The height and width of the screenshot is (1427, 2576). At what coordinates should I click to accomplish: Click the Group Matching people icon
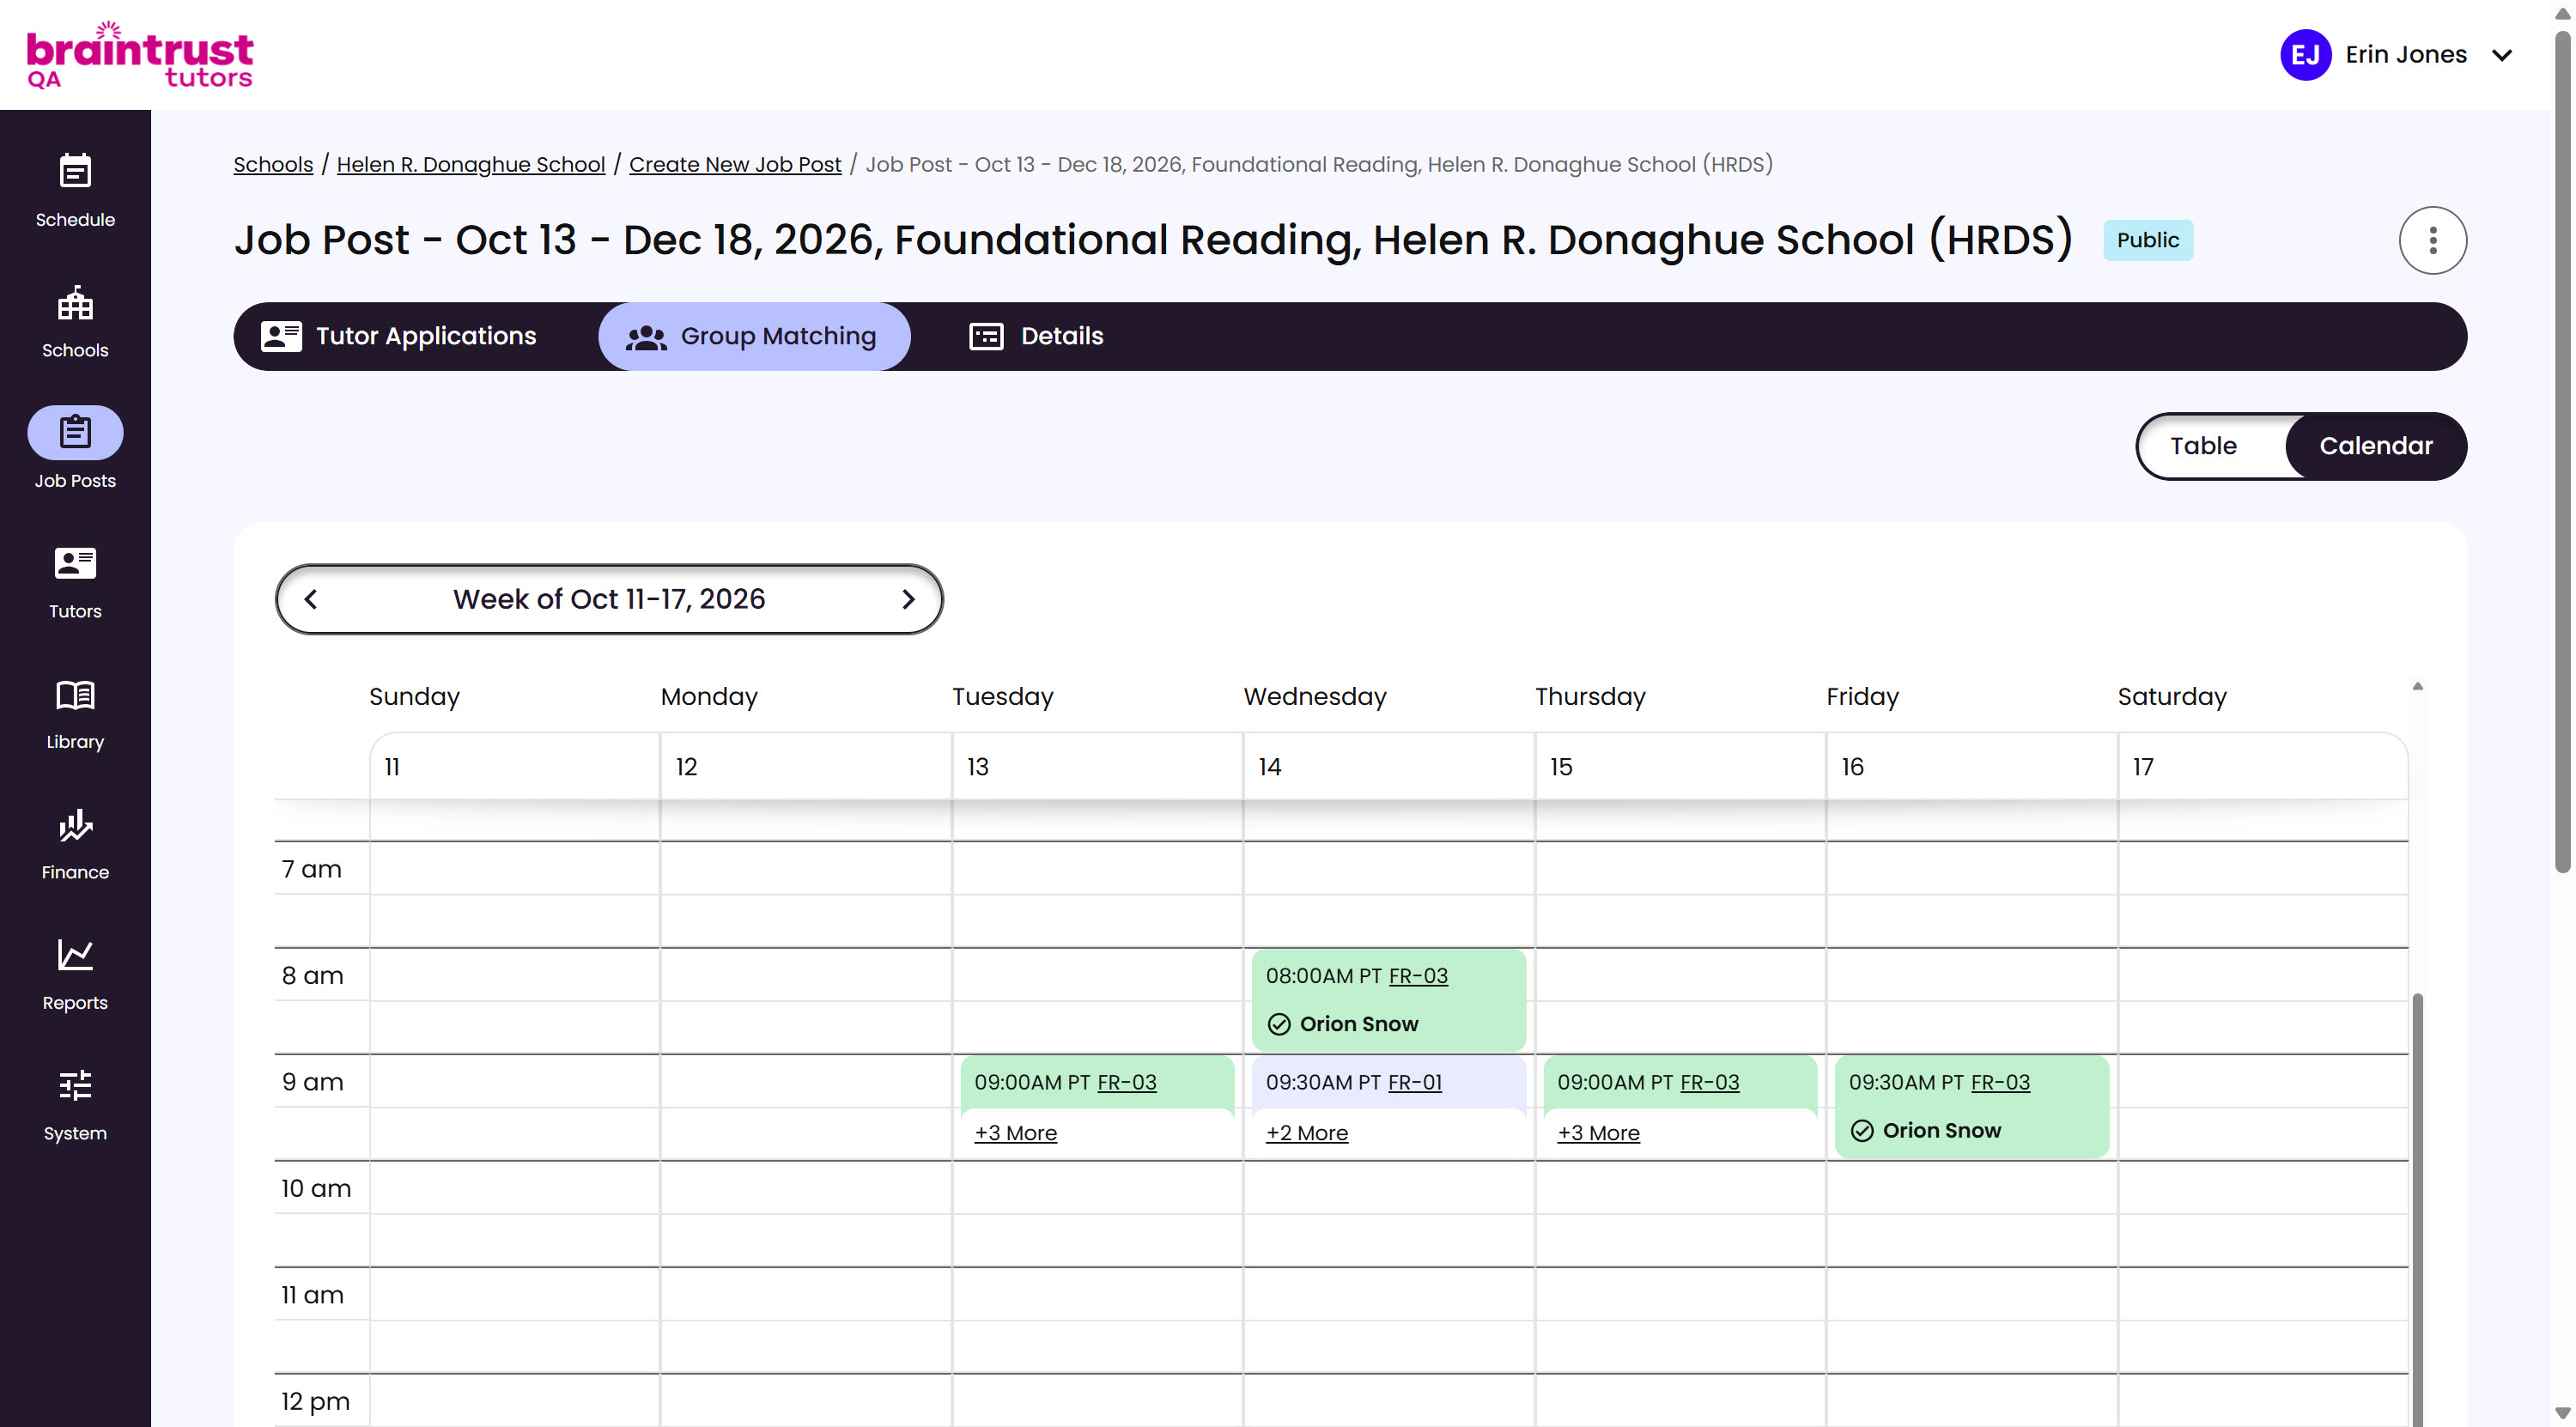pos(646,337)
